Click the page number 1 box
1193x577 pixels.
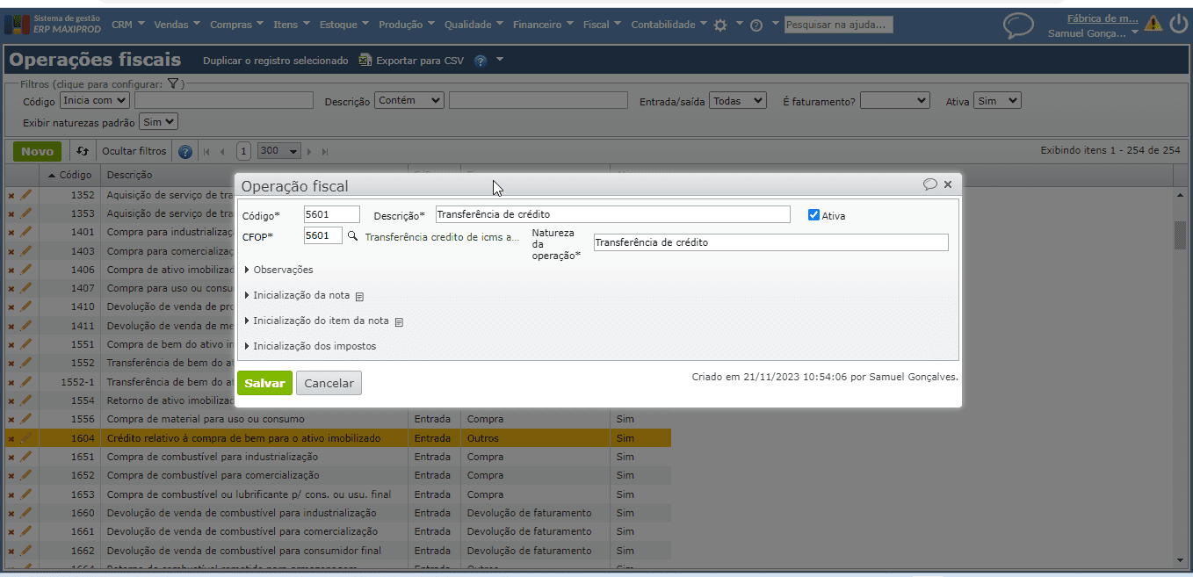tap(244, 151)
